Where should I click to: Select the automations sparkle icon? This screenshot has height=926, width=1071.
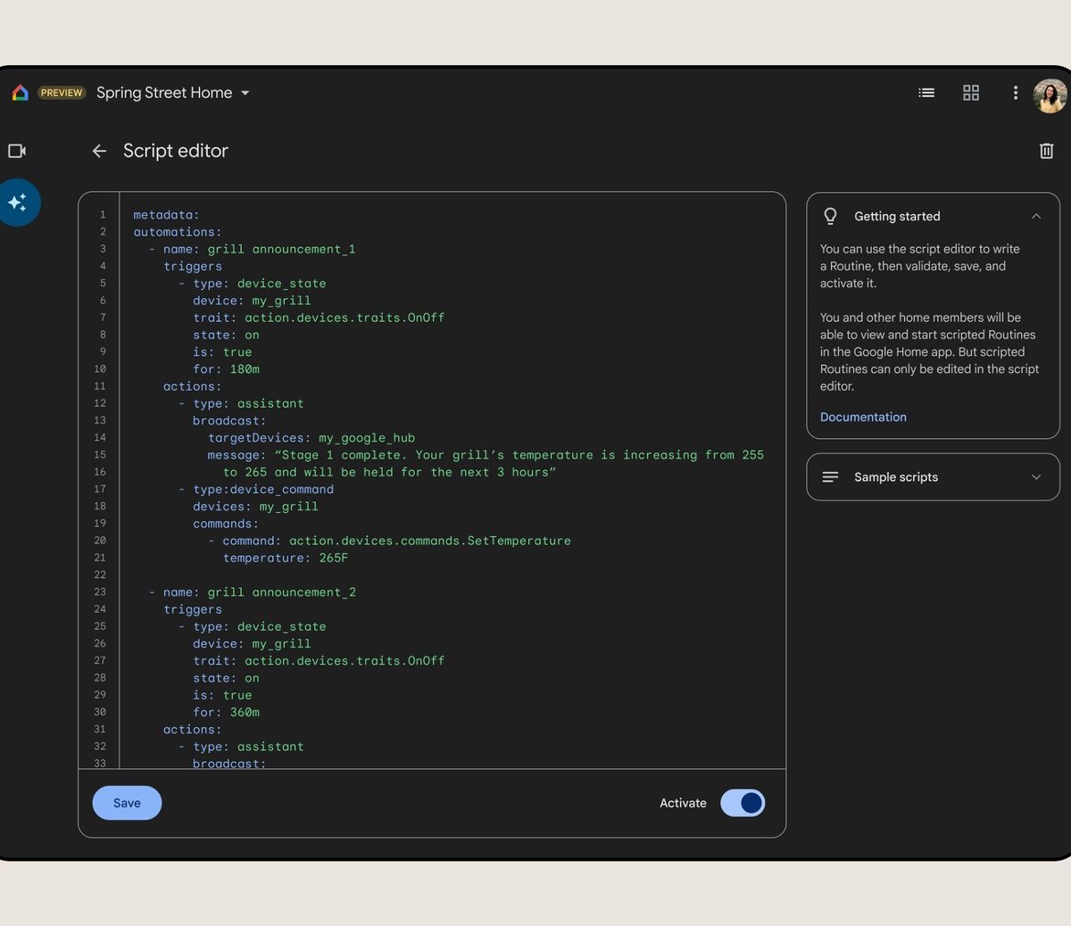18,203
